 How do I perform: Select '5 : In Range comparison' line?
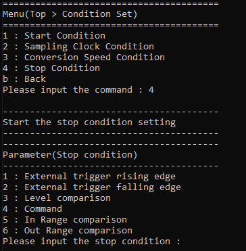(x=65, y=220)
